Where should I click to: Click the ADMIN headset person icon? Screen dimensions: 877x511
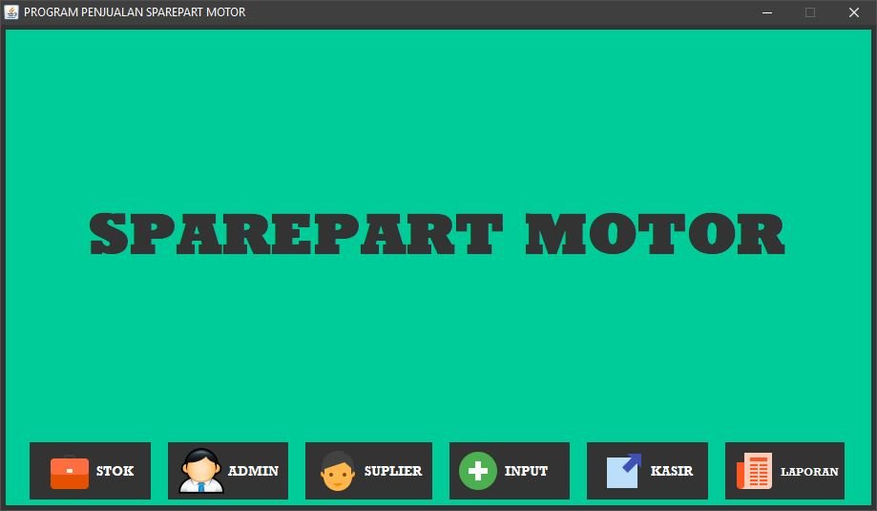tap(201, 471)
